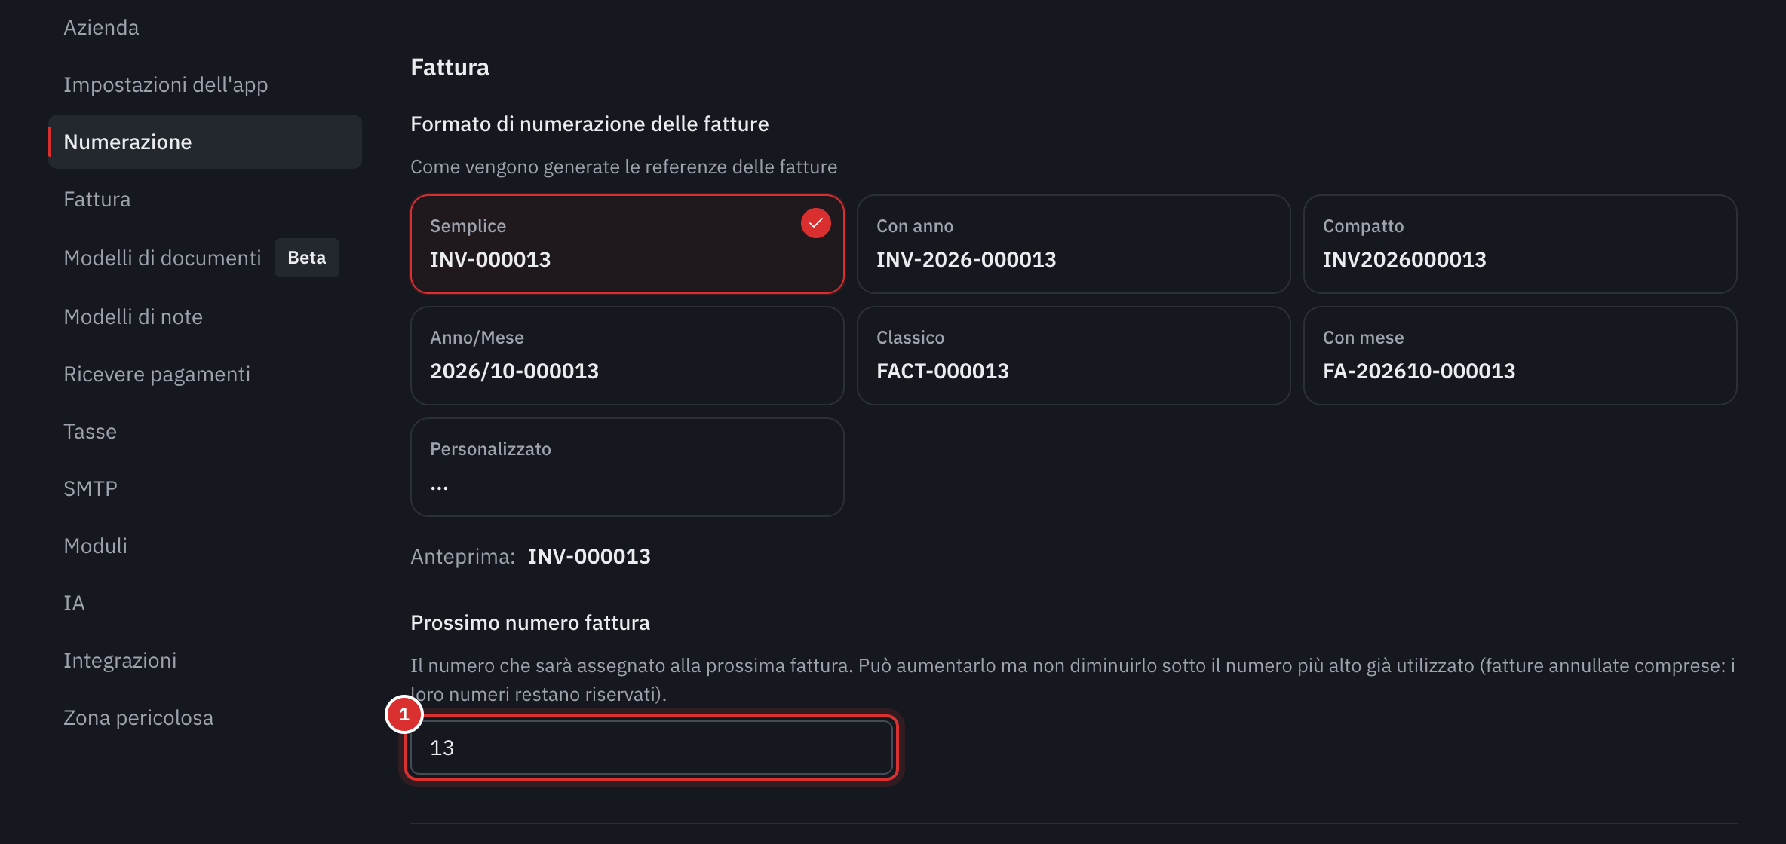Focus the Prossimo numero fattura input

click(x=652, y=748)
